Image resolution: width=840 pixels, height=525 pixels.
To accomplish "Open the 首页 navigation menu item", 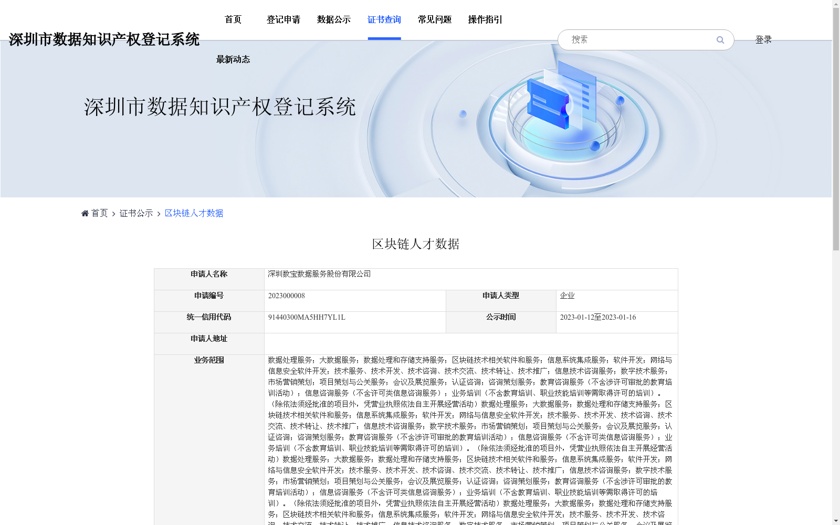I will pos(233,20).
